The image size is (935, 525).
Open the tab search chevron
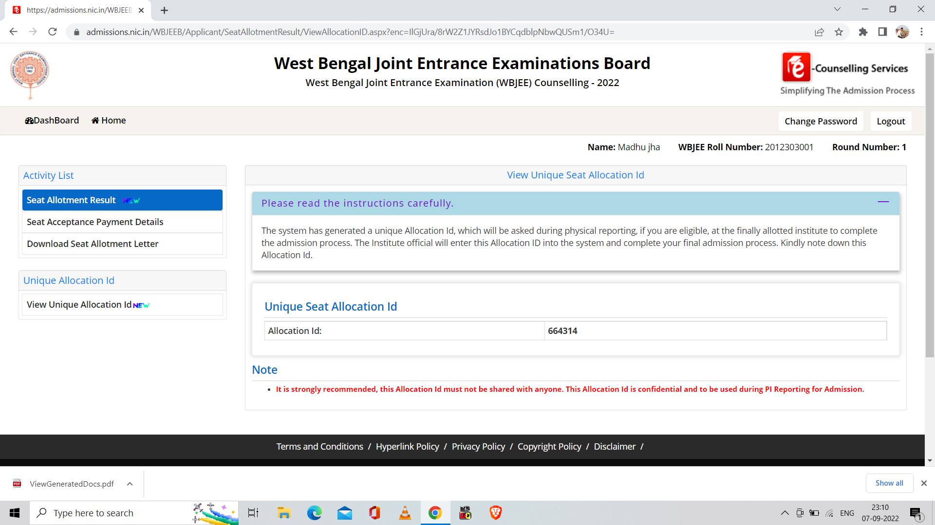click(x=837, y=9)
